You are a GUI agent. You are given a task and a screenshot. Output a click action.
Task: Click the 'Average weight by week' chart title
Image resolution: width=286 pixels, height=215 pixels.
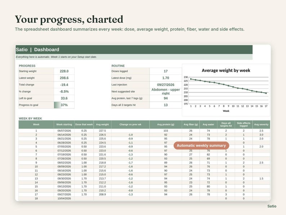(x=226, y=70)
